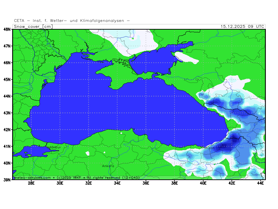
Task: Click the 44E longitude axis label
Action: 260,183
